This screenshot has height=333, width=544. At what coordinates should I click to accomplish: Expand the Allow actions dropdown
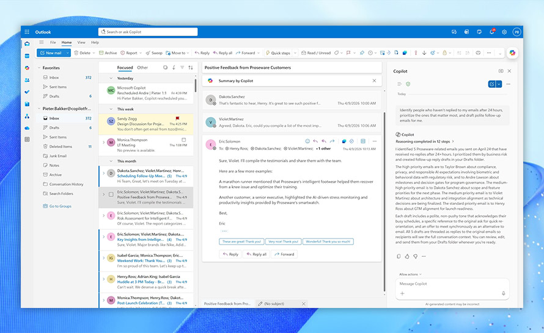pos(410,274)
